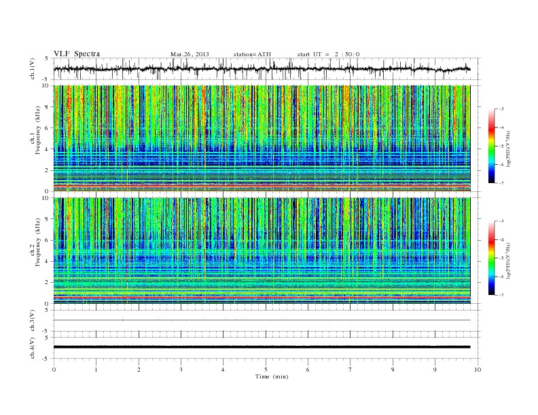Viewport: 538px width, 415px height.
Task: Click inside the ch.2 spectrogram panel
Action: 262,251
